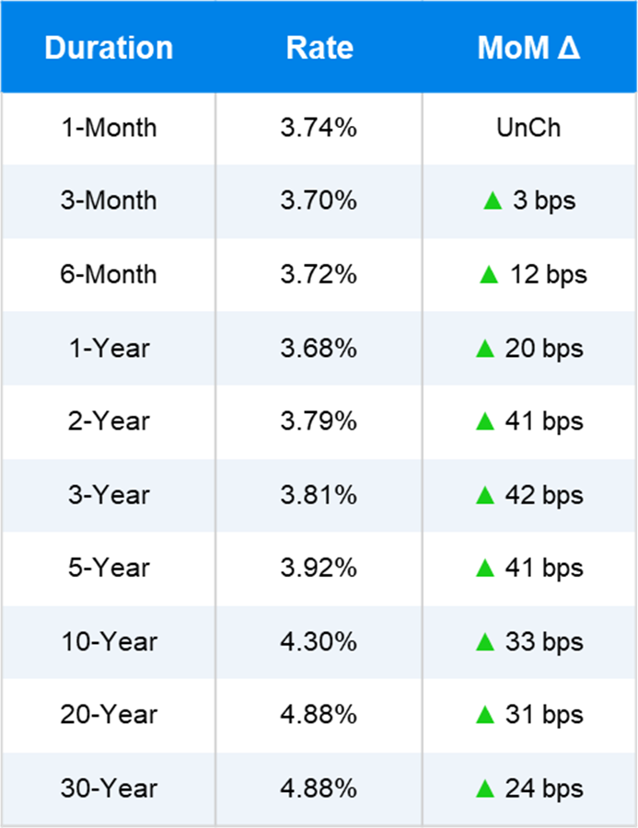Select the 3.74% rate cell
The width and height of the screenshot is (638, 828).
point(319,128)
